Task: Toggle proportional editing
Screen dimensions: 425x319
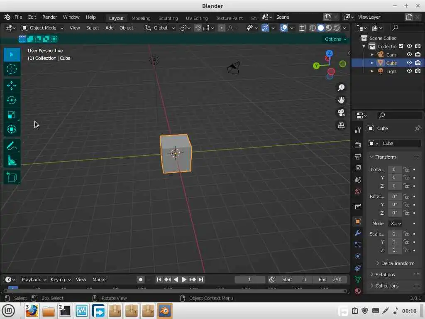Action: 222,28
